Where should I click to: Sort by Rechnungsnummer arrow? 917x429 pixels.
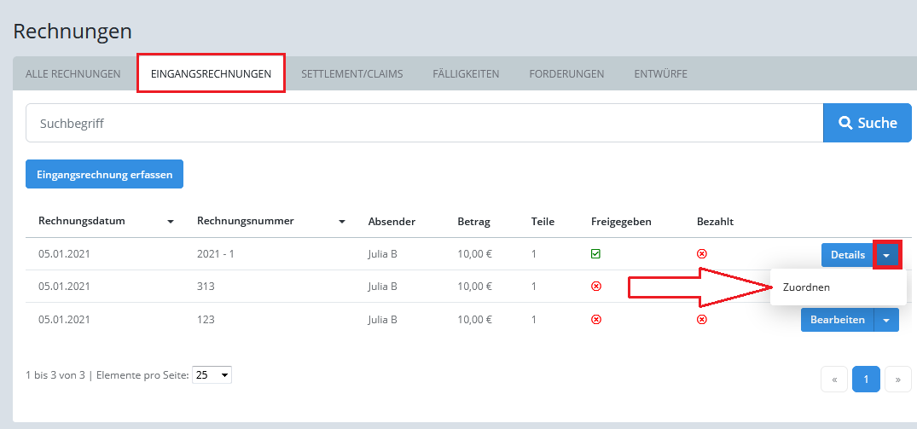click(x=342, y=222)
